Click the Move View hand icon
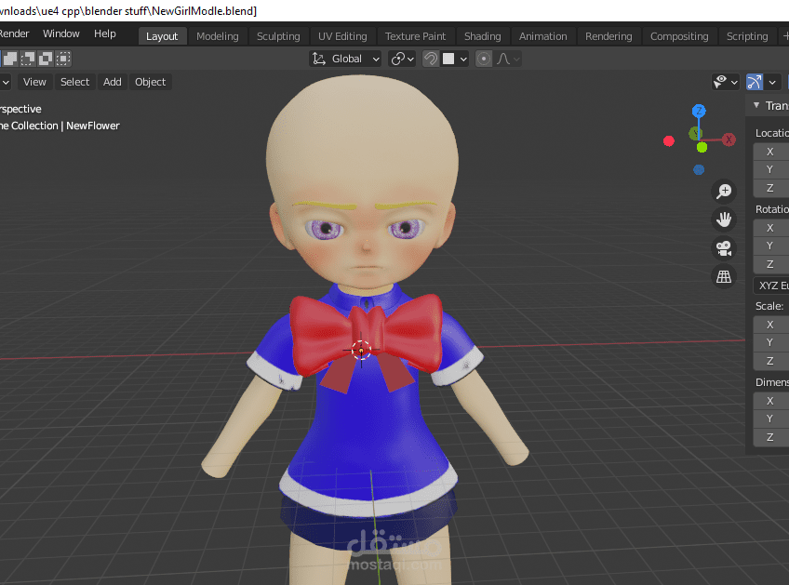This screenshot has width=789, height=585. 724,219
